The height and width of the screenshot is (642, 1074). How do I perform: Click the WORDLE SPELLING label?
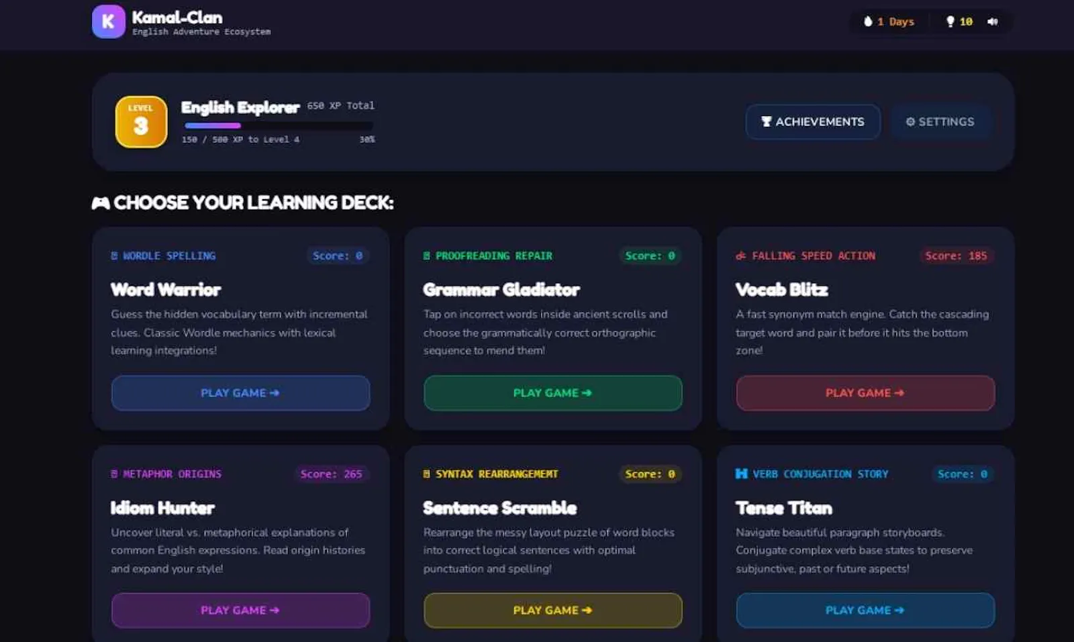point(169,256)
